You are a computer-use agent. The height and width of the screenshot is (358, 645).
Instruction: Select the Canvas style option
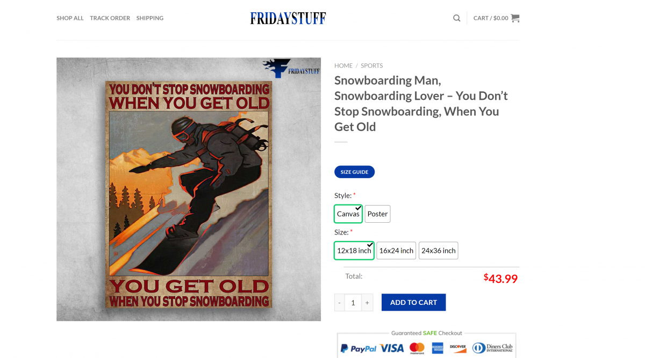348,214
